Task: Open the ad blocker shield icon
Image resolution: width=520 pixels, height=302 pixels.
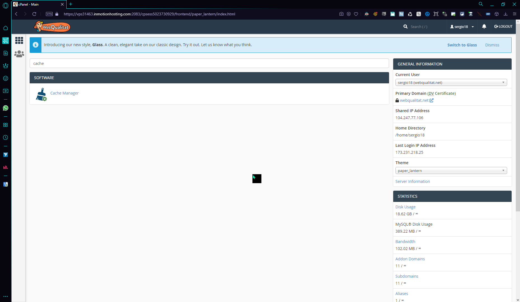Action: pos(349,14)
